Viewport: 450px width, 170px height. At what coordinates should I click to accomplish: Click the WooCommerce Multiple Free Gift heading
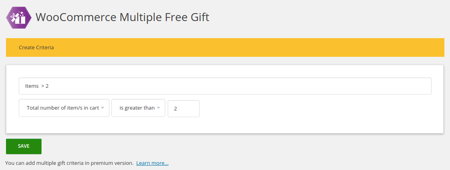(122, 17)
